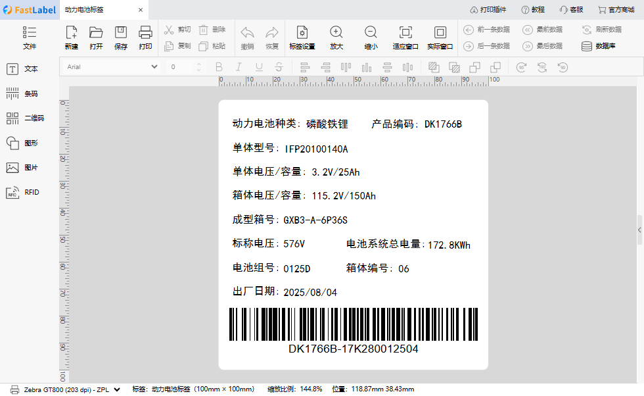Screen dimensions: 644x396
Task: Open 官方商城 official store
Action: click(616, 9)
